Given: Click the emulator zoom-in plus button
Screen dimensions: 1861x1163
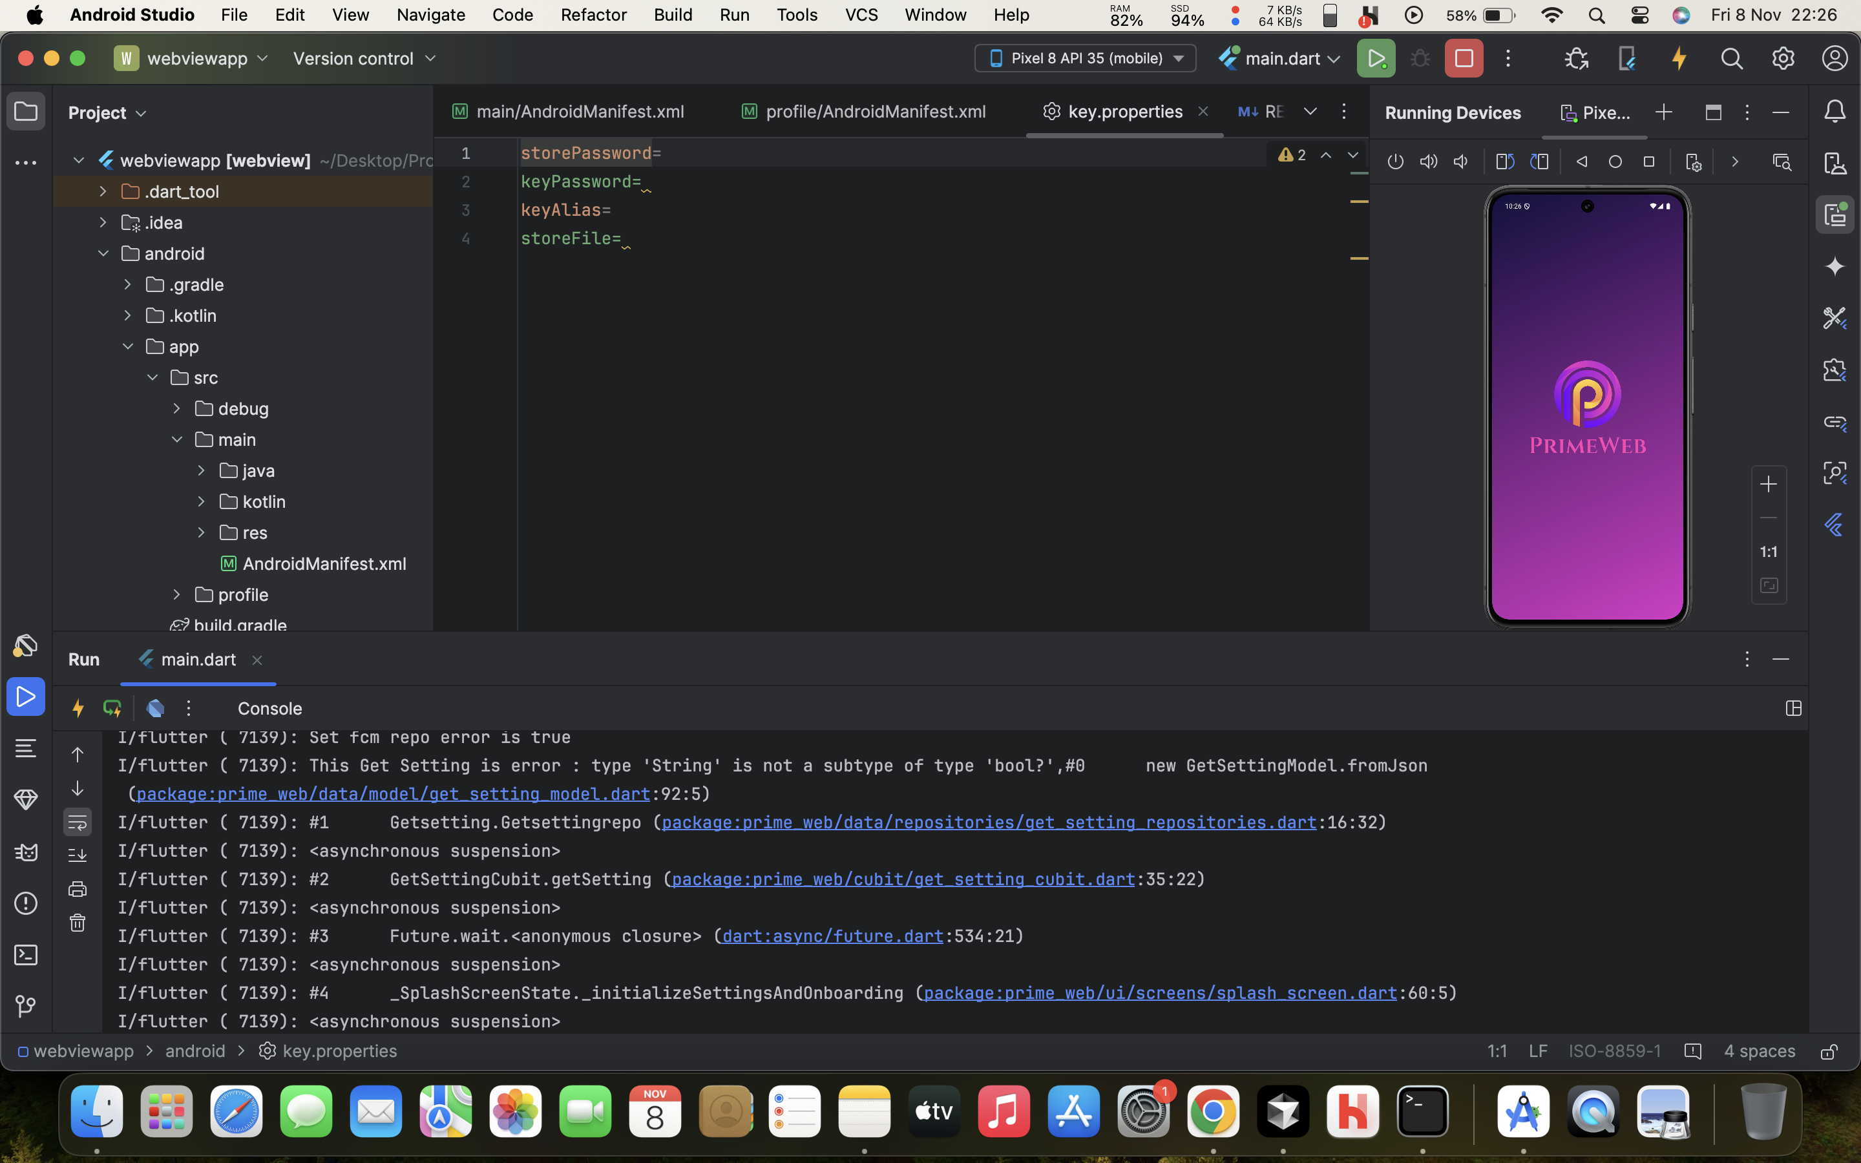Looking at the screenshot, I should click(x=1768, y=484).
